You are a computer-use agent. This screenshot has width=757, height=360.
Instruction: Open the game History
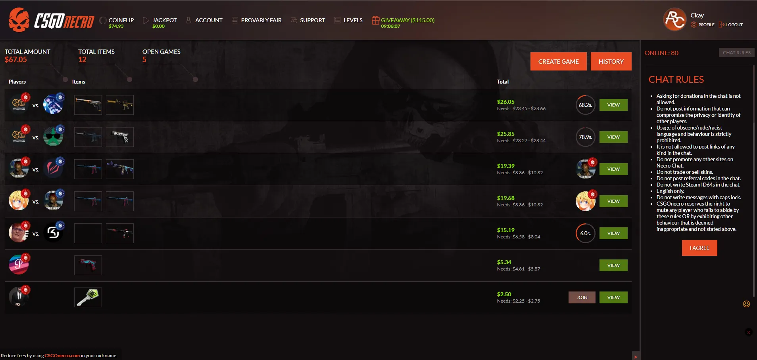point(611,61)
